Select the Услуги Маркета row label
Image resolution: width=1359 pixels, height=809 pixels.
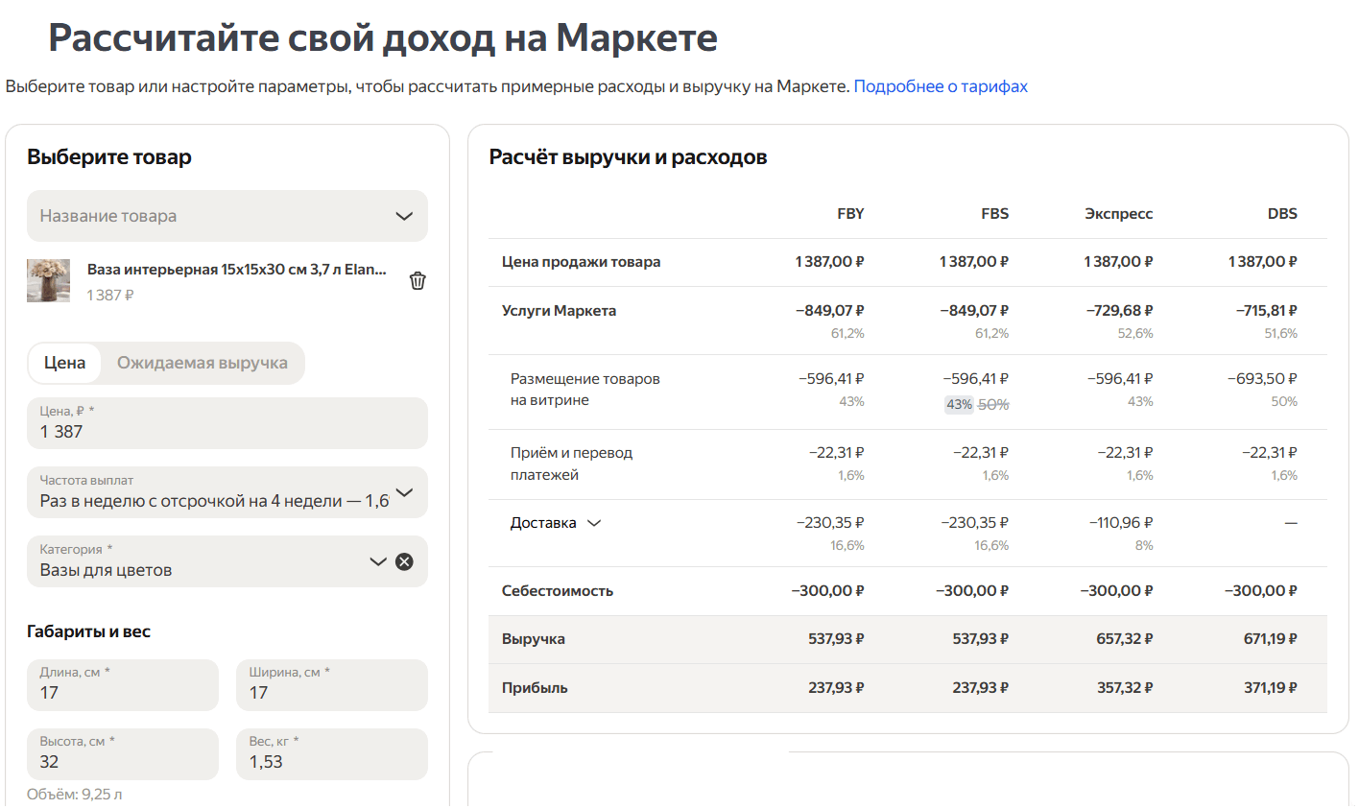[x=559, y=311]
